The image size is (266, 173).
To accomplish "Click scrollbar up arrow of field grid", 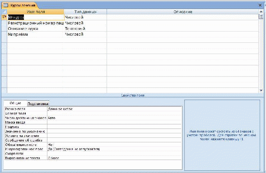I will (261, 12).
